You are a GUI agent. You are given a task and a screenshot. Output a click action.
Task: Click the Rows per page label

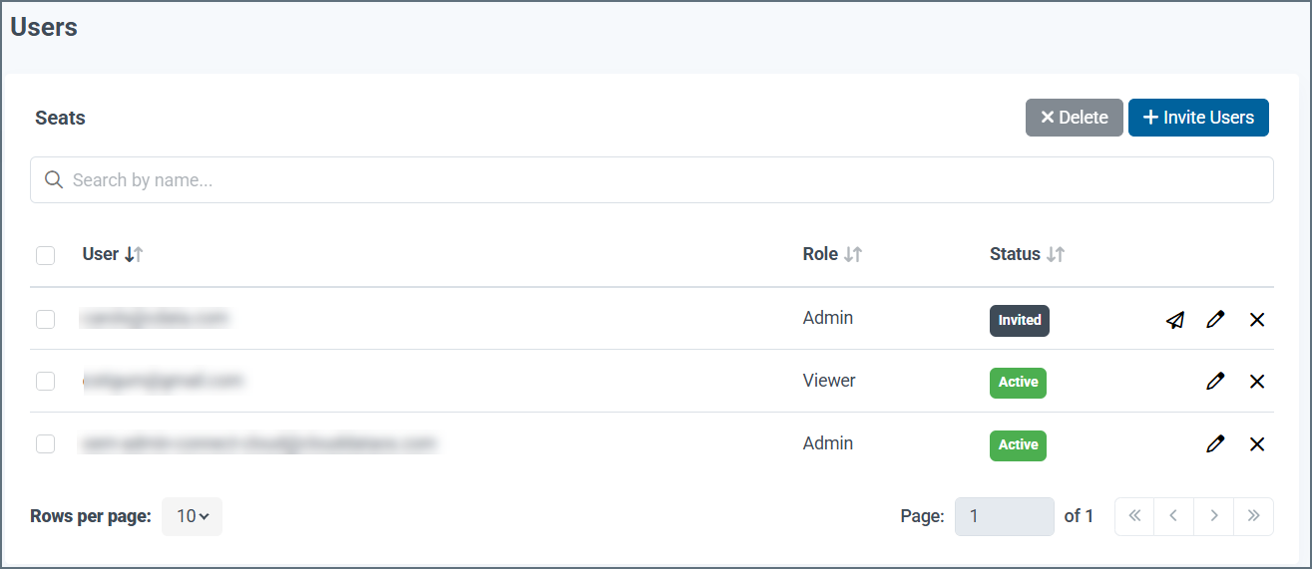pos(91,516)
